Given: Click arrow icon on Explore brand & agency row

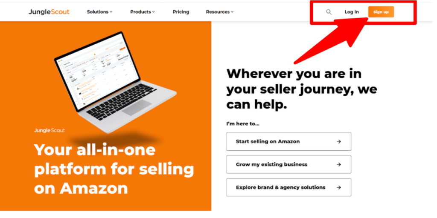Looking at the screenshot, I should (338, 187).
